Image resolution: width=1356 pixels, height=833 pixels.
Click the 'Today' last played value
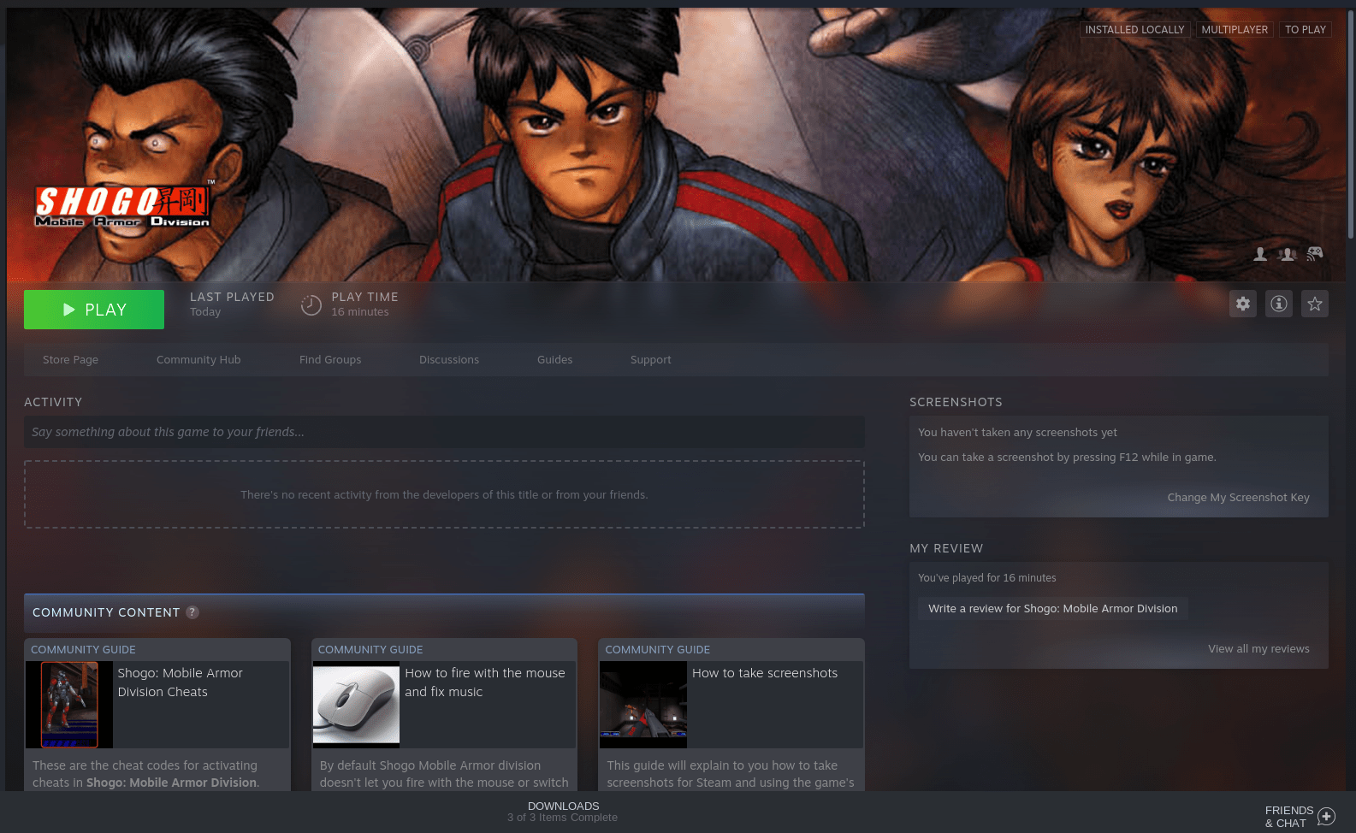(205, 312)
